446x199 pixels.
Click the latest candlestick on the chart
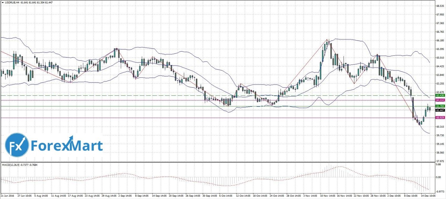(x=430, y=109)
